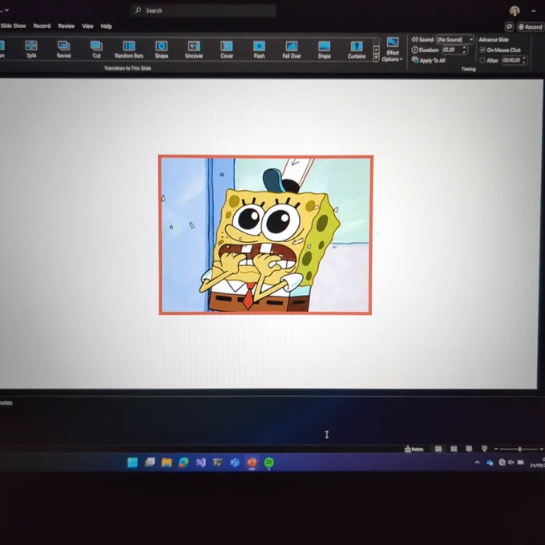This screenshot has height=545, width=545.
Task: Click in the Search box
Action: [x=204, y=10]
